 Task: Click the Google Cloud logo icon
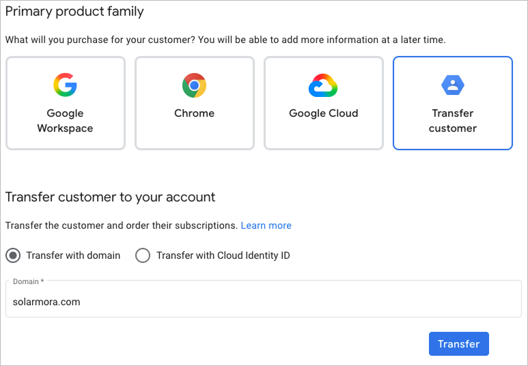pyautogui.click(x=323, y=85)
